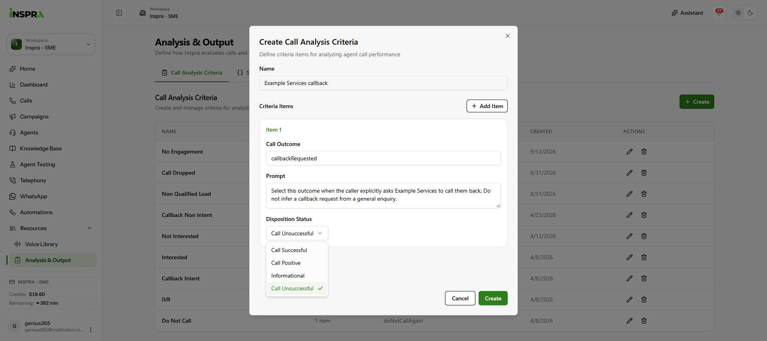Delete the Call Dropped criteria

[644, 173]
